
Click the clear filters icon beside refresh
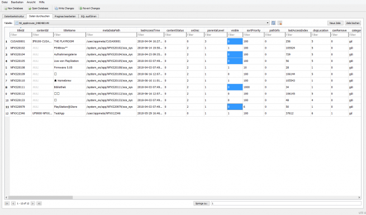pos(279,23)
